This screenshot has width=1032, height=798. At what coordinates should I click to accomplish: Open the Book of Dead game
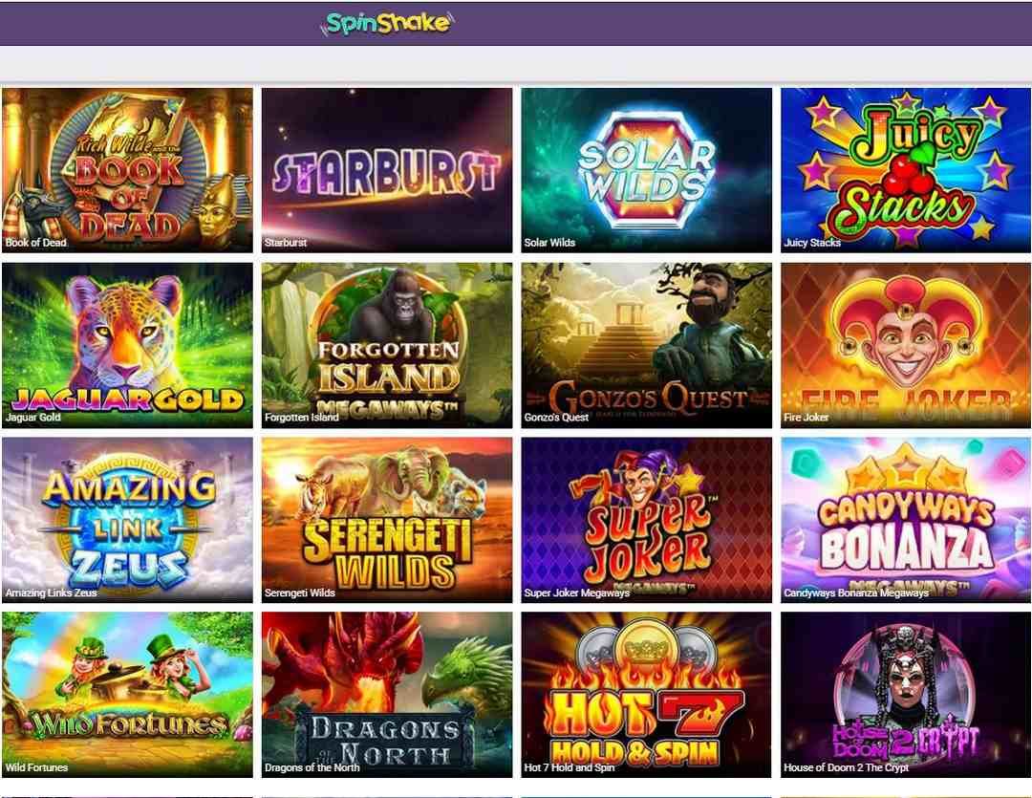(128, 170)
